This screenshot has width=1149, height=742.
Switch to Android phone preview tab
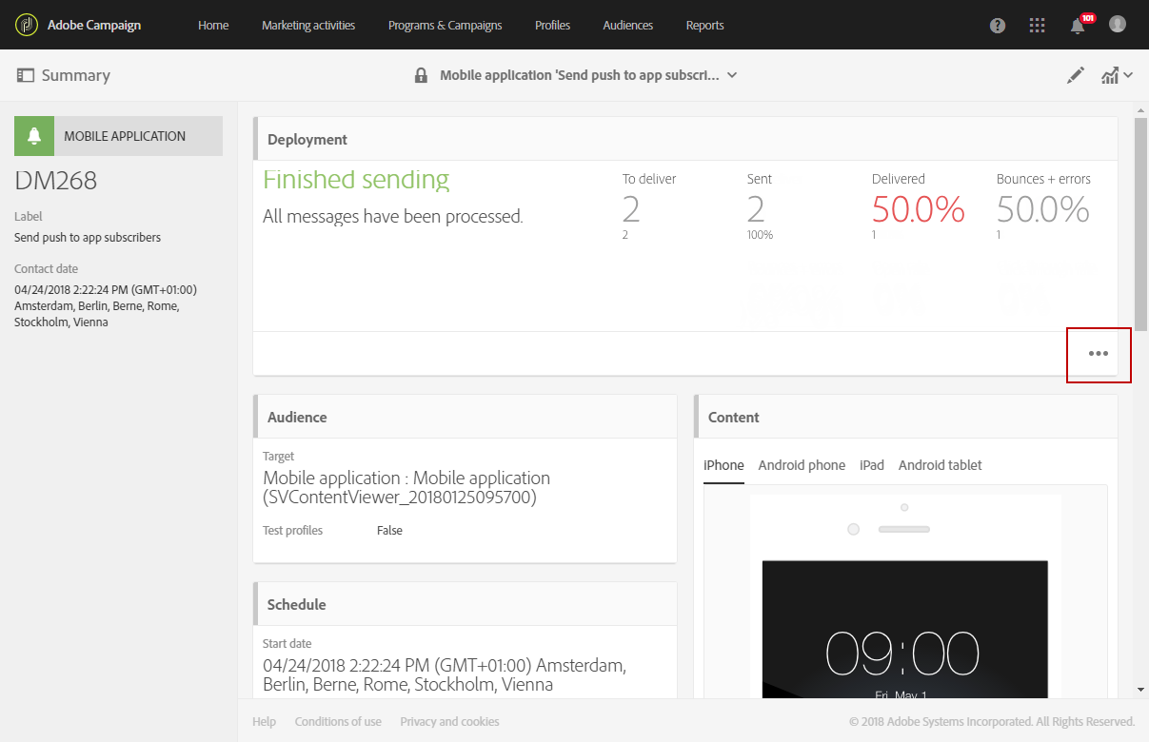pyautogui.click(x=802, y=465)
